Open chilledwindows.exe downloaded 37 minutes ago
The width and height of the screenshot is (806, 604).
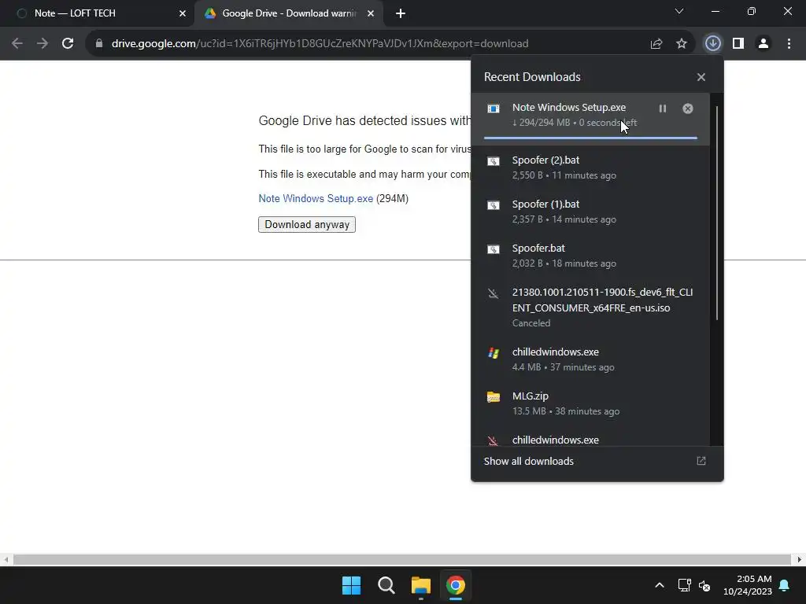point(590,359)
